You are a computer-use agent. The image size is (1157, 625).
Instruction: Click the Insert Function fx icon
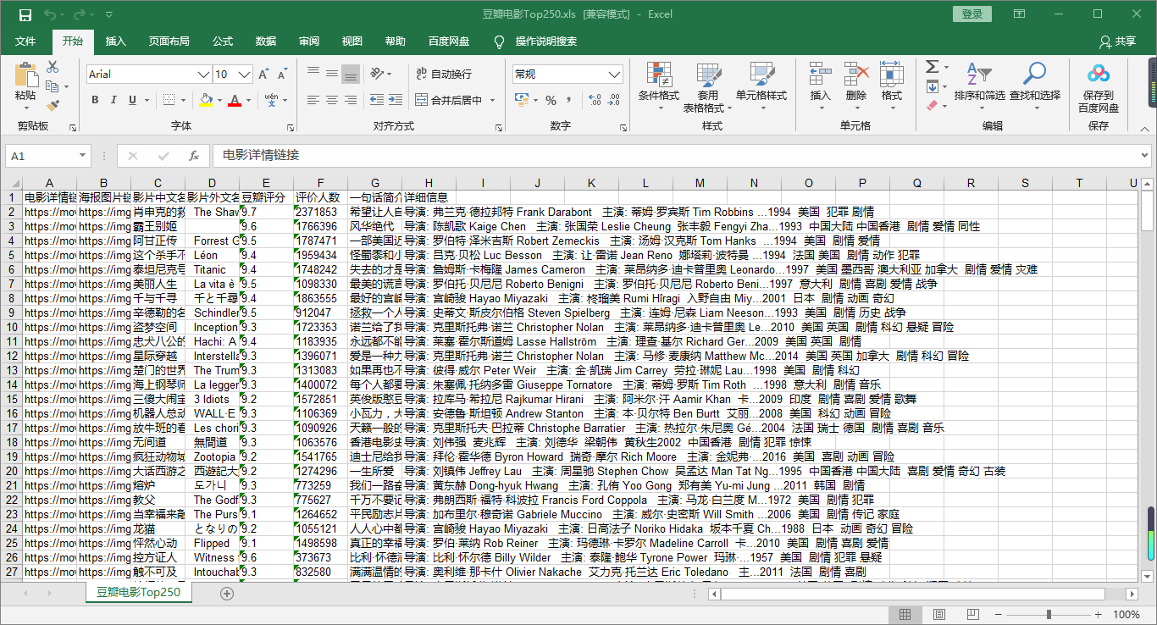[193, 156]
